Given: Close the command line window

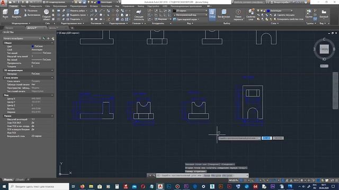Looking at the screenshot, I should click(x=150, y=175).
